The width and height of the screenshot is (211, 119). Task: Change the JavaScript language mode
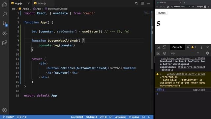coord(120,117)
